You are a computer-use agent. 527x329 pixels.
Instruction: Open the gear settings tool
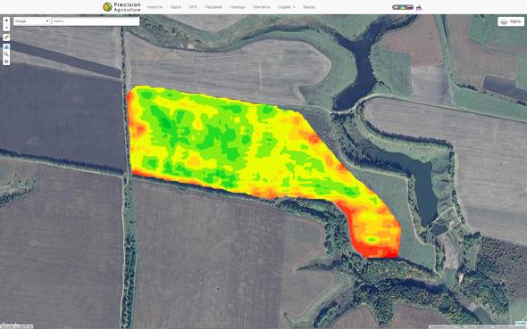coord(6,62)
